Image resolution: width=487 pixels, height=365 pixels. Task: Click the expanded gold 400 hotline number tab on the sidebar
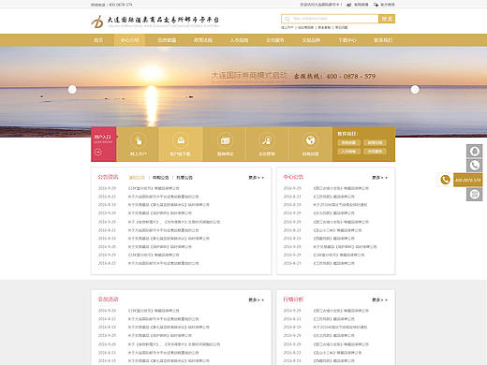pyautogui.click(x=467, y=180)
